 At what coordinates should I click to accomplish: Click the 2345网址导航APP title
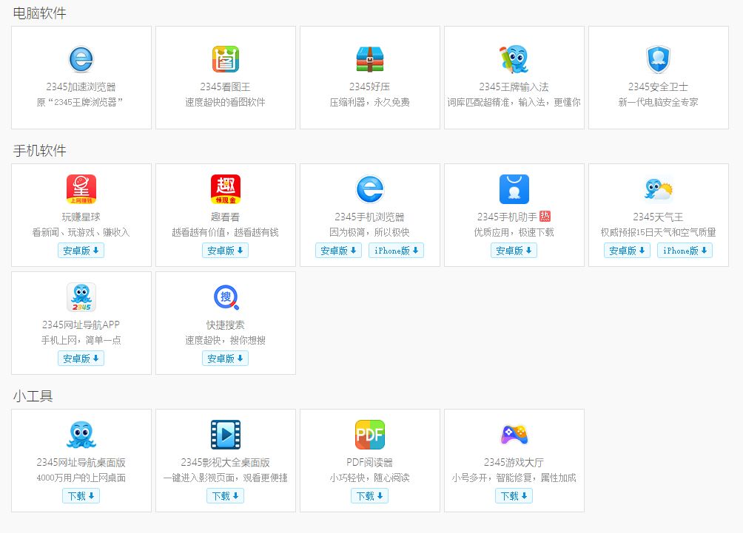pyautogui.click(x=81, y=325)
